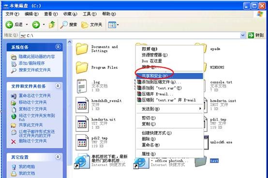
Task: Open the Favorites (收藏) menu
Action: [x=70, y=14]
